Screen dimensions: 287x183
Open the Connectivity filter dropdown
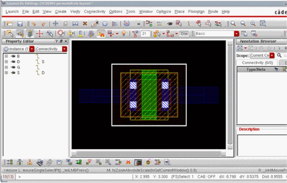64,49
